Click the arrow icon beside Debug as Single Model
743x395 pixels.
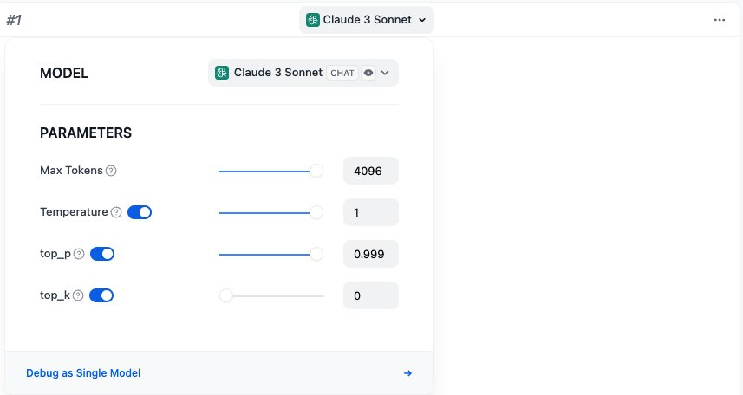[x=407, y=373]
